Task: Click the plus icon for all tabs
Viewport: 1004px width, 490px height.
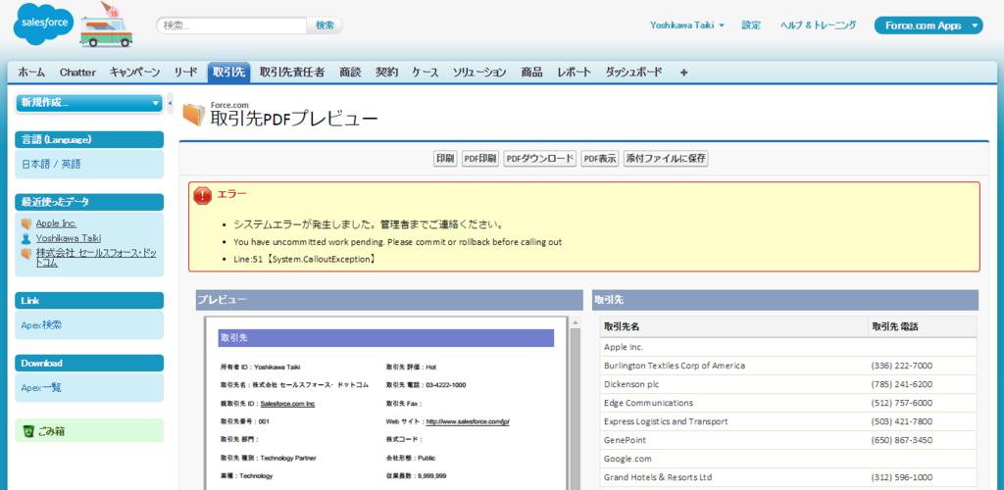Action: [x=683, y=73]
